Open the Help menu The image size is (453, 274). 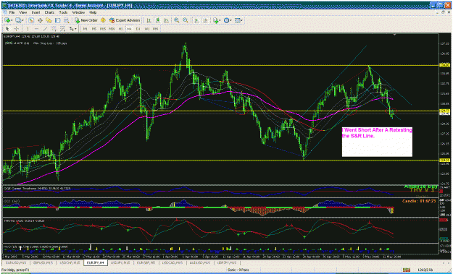point(93,12)
